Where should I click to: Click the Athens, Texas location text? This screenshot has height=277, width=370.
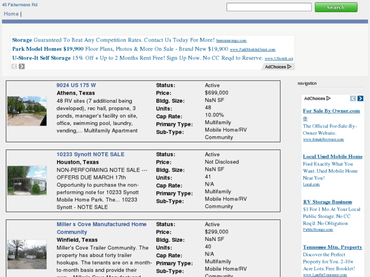(76, 93)
